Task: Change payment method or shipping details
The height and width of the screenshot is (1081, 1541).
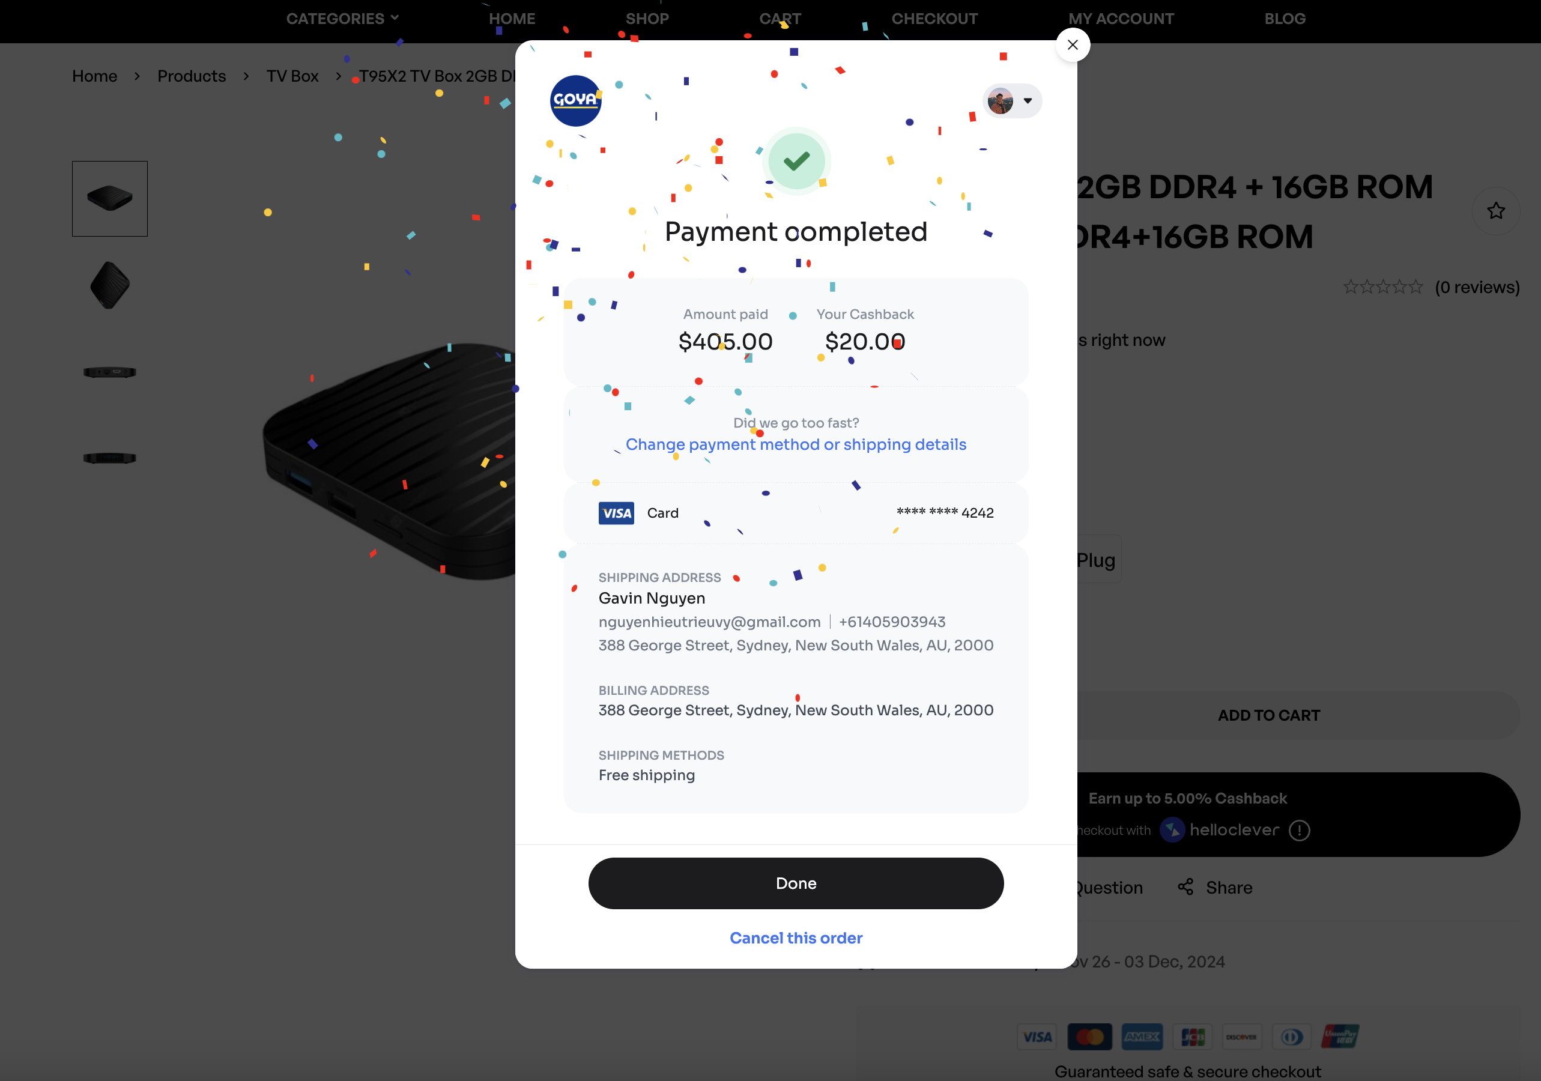Action: pyautogui.click(x=796, y=444)
